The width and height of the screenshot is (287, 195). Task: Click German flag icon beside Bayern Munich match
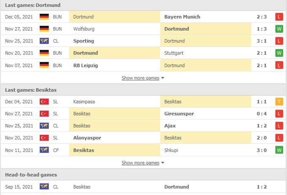[44, 17]
